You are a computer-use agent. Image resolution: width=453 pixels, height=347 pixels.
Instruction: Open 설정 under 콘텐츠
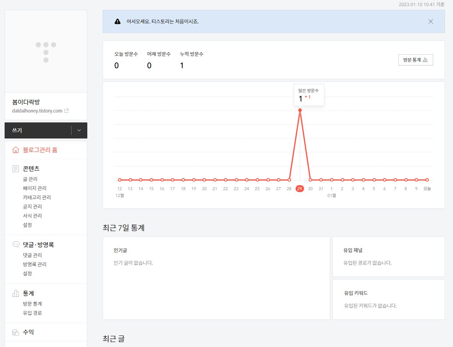[28, 225]
